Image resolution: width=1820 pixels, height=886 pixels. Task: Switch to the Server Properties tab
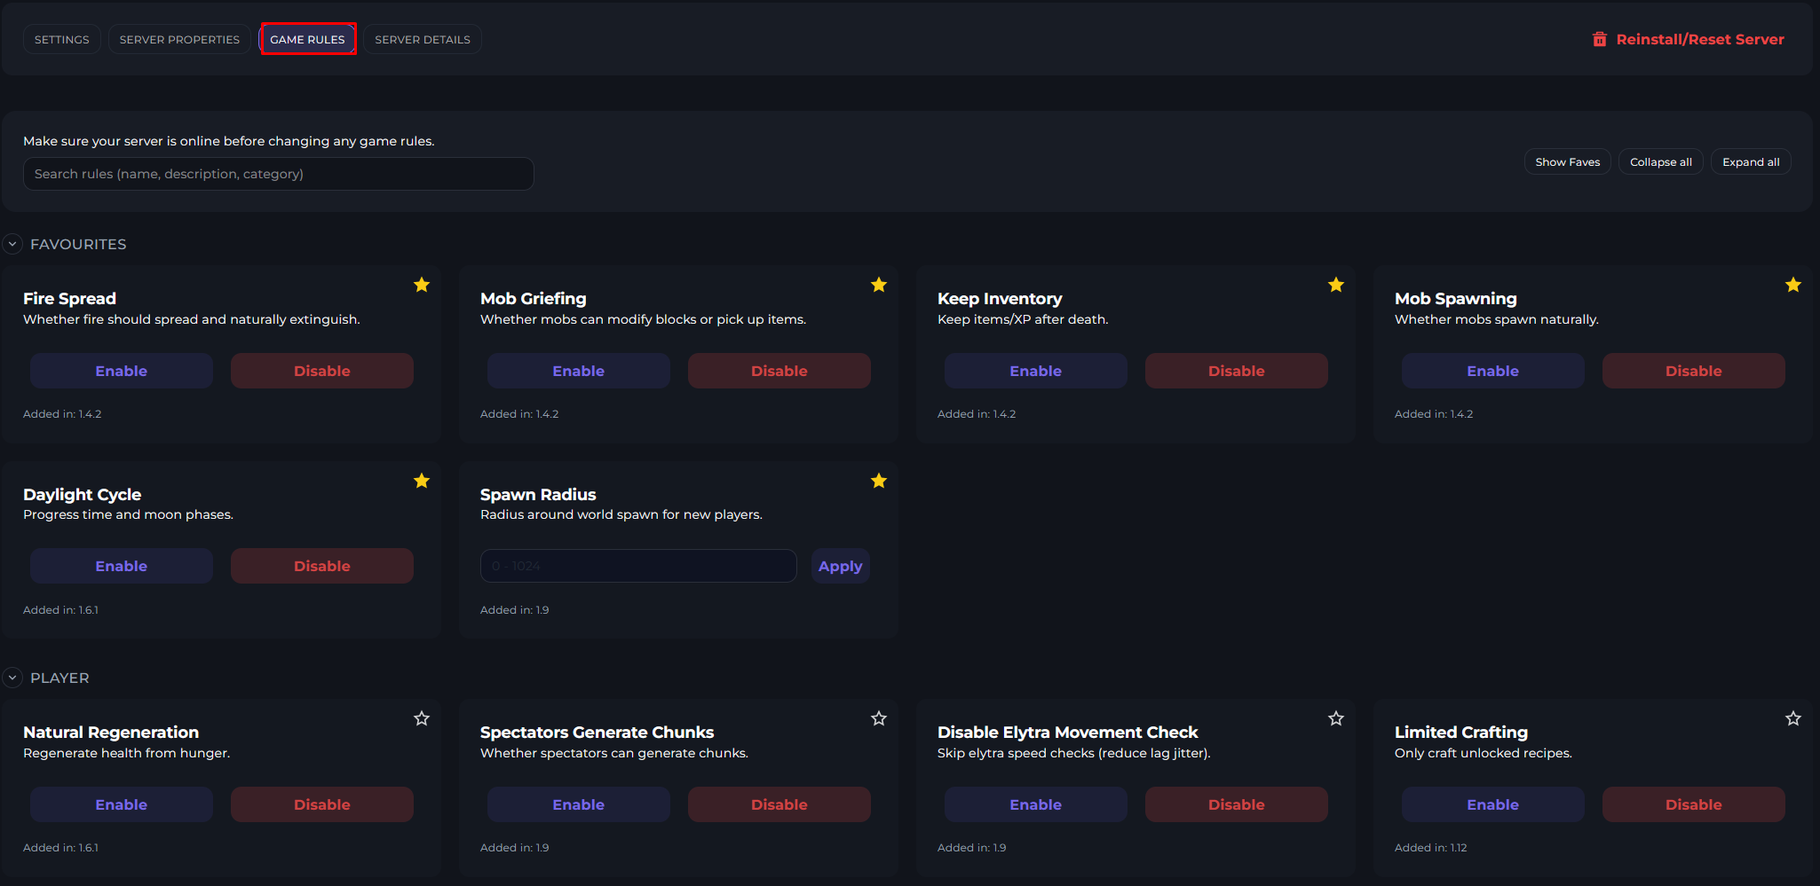(x=179, y=39)
